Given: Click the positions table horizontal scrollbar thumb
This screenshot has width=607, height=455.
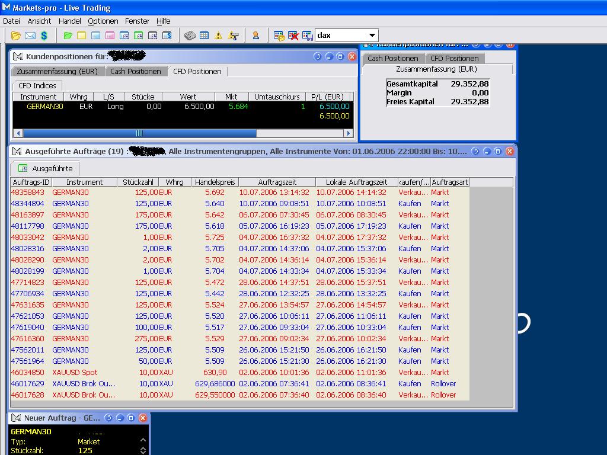Looking at the screenshot, I should tap(139, 133).
